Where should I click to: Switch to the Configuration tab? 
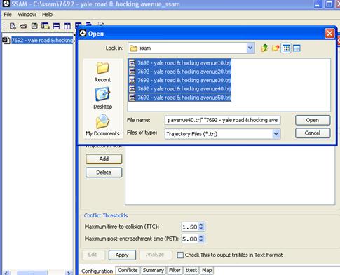pyautogui.click(x=97, y=271)
